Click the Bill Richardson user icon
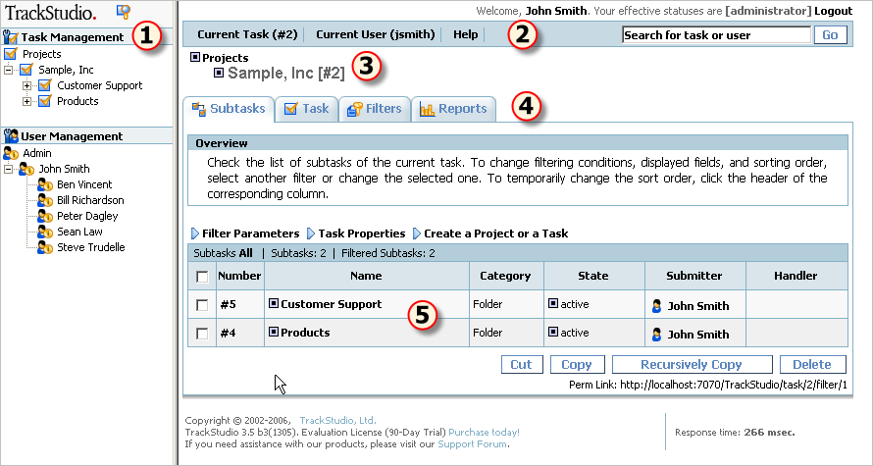Screen dimensions: 873x466 (45, 200)
